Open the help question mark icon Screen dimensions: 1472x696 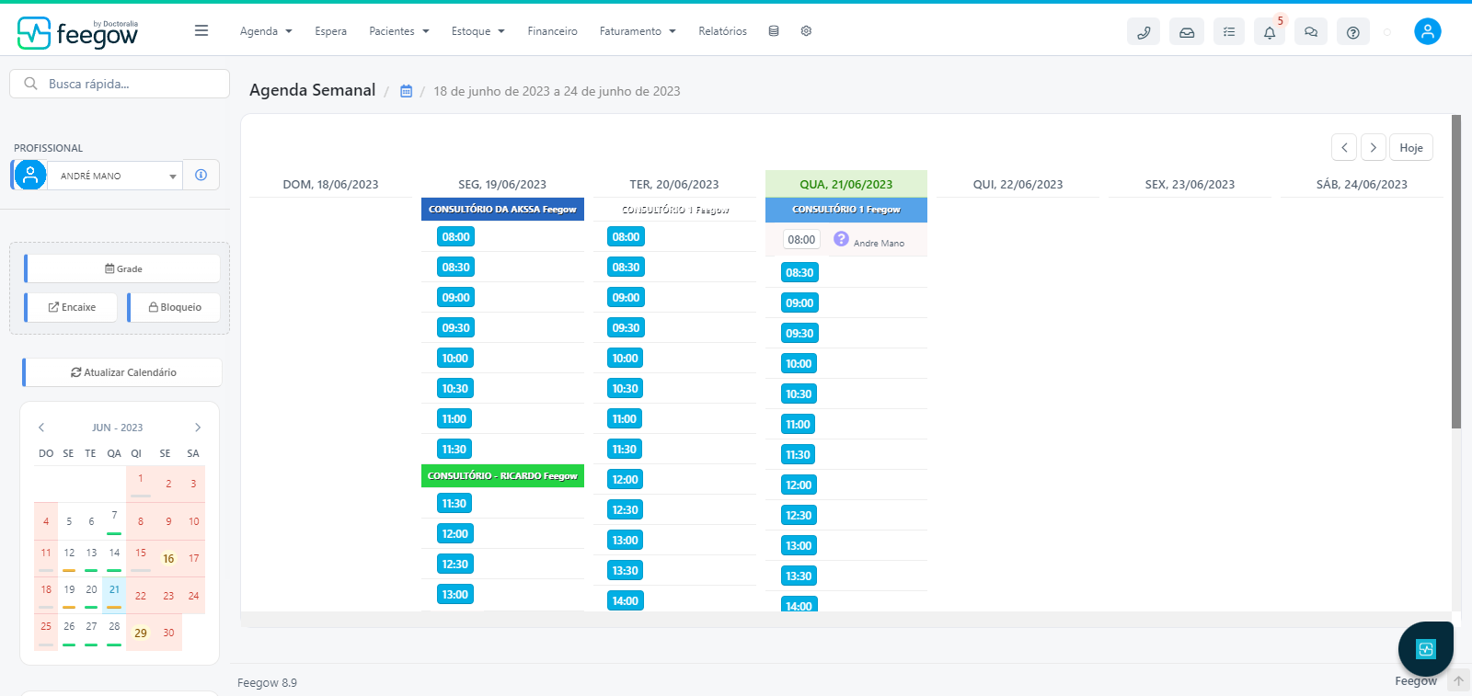click(1352, 32)
